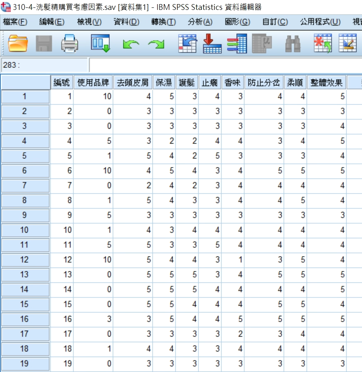This screenshot has height=372, width=362.
Task: Select the 去頭皮屑 cell in row 7
Action: click(132, 185)
